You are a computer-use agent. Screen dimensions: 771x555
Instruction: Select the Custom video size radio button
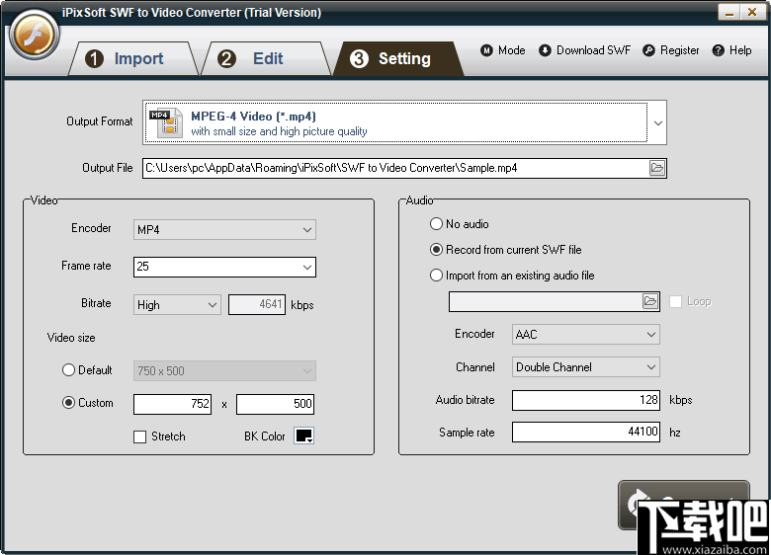click(68, 403)
